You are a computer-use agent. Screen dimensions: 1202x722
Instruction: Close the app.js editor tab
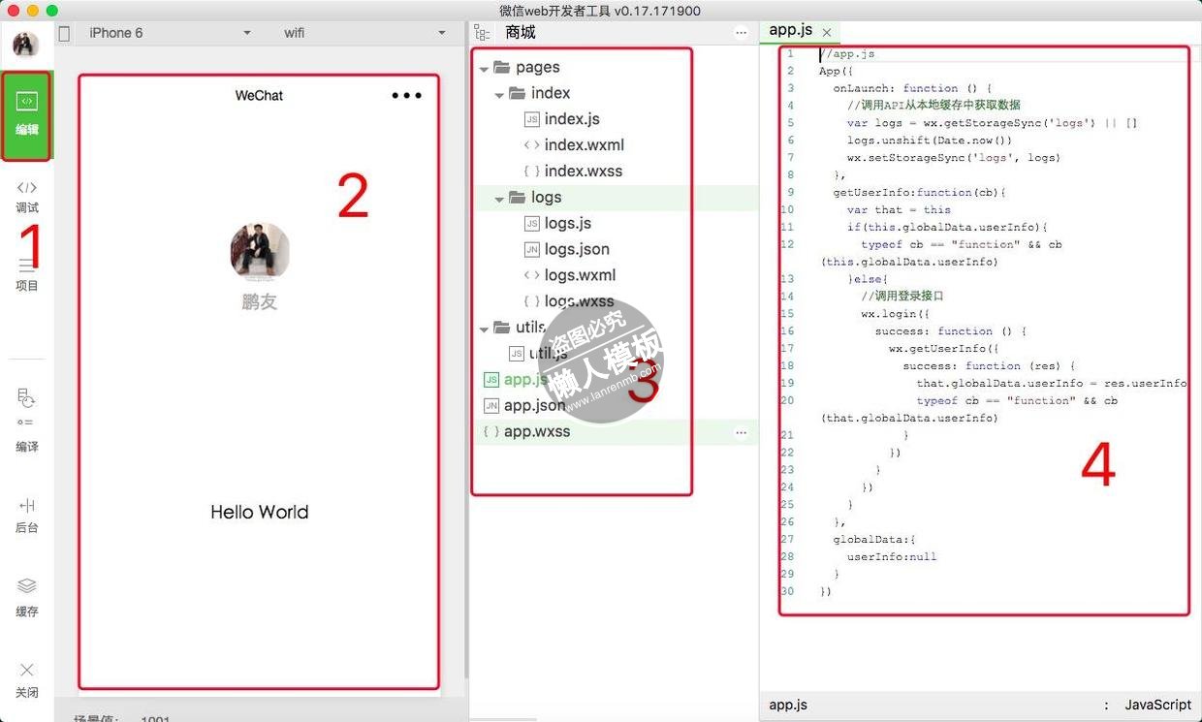coord(827,33)
